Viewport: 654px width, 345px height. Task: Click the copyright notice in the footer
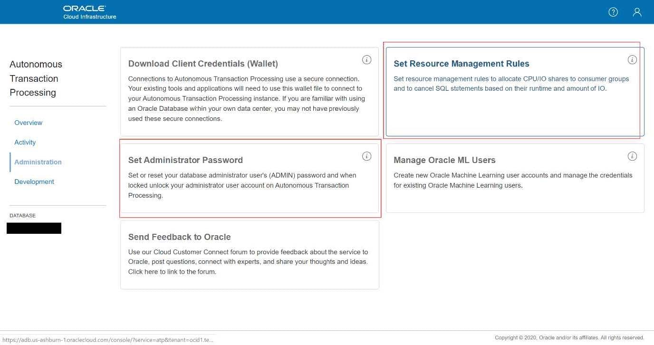[x=569, y=338]
